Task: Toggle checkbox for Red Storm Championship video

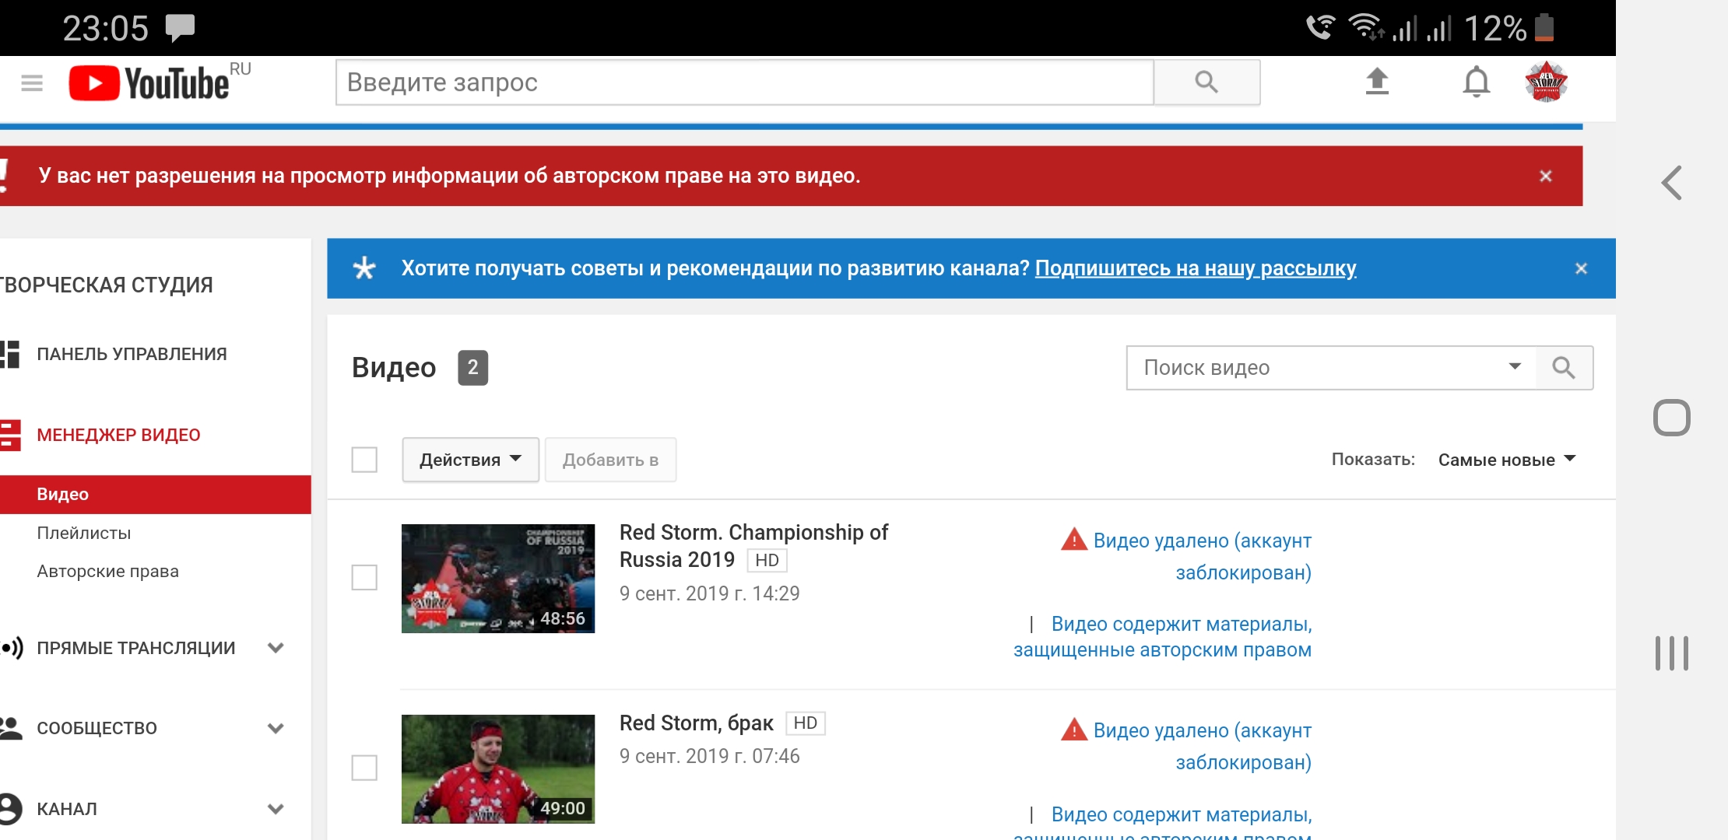Action: tap(366, 577)
